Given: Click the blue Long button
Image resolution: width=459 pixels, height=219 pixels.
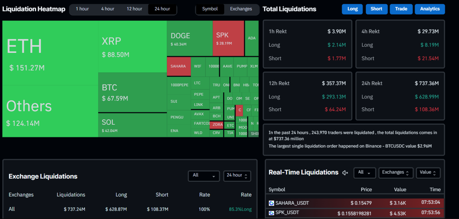Looking at the screenshot, I should (x=352, y=9).
